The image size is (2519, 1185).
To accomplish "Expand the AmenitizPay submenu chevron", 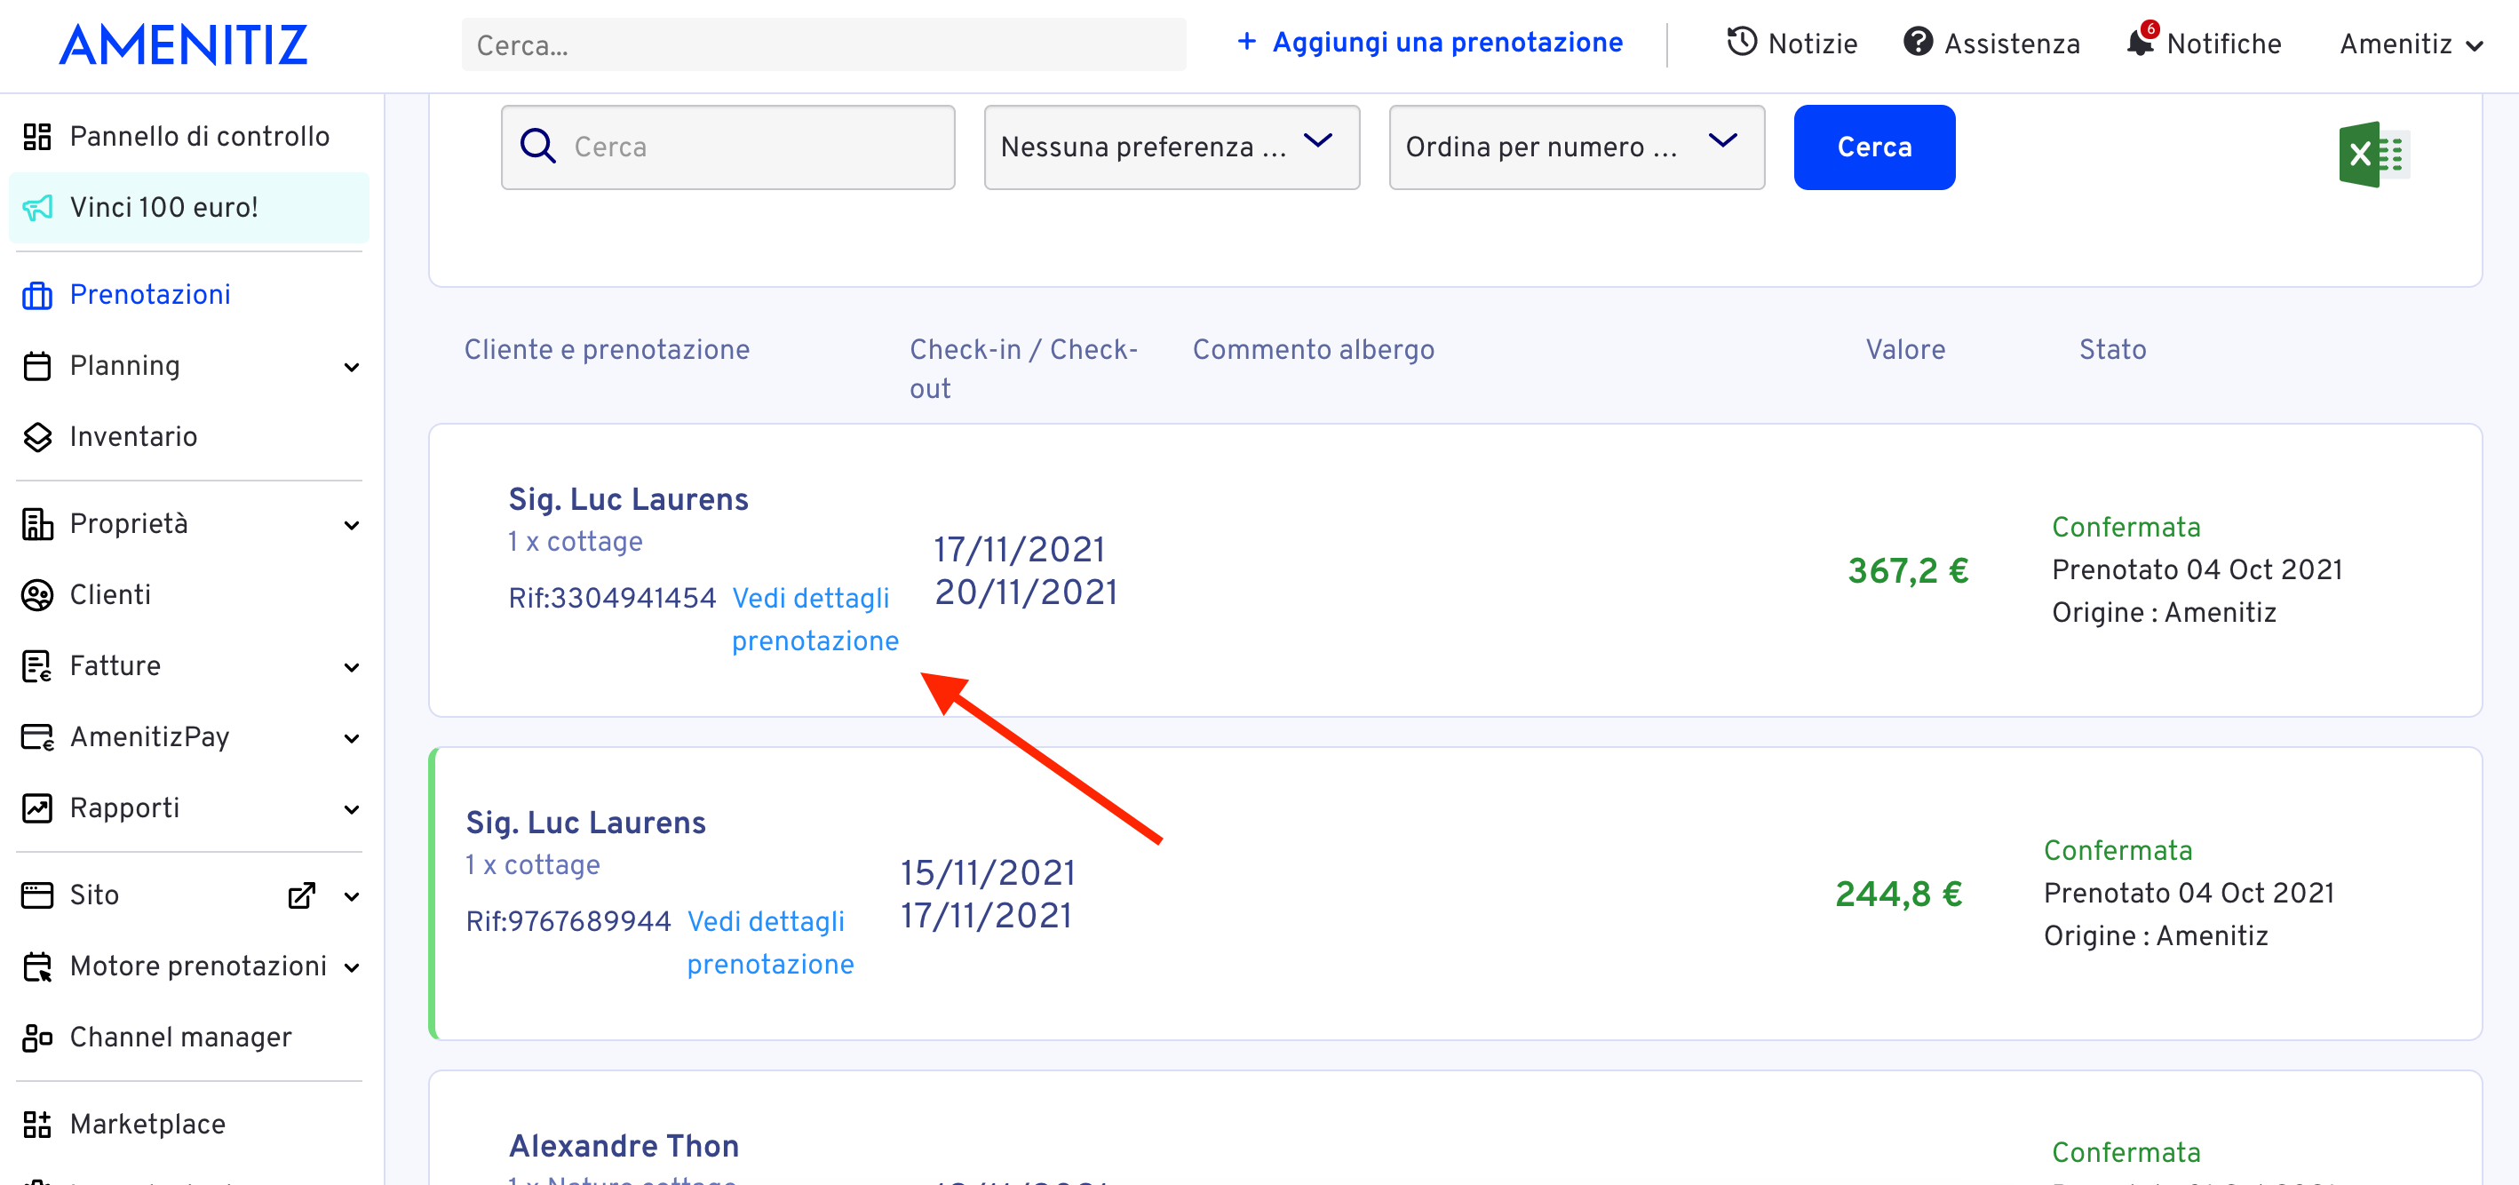I will tap(352, 739).
